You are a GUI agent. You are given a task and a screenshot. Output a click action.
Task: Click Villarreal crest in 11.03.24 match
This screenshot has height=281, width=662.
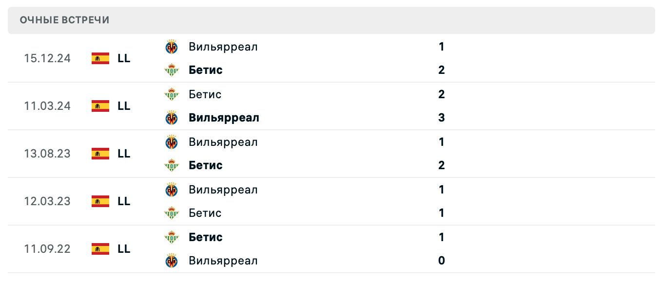pos(172,118)
